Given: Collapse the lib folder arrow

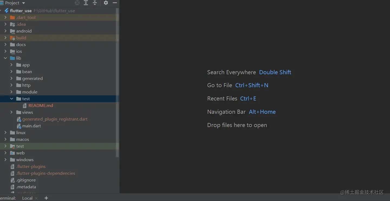Looking at the screenshot, I should pos(5,58).
